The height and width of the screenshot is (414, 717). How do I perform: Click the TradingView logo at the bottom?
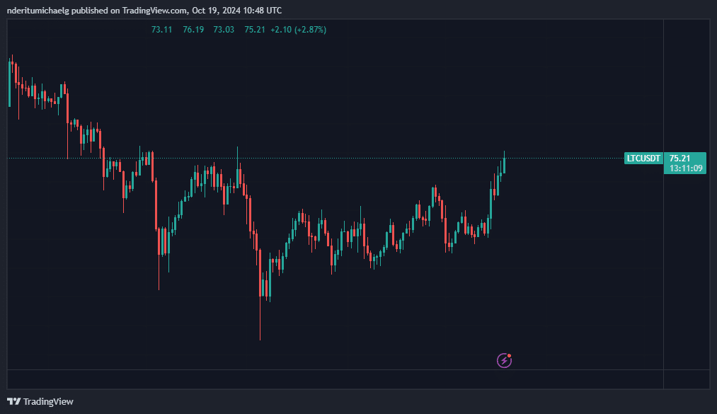(x=40, y=402)
